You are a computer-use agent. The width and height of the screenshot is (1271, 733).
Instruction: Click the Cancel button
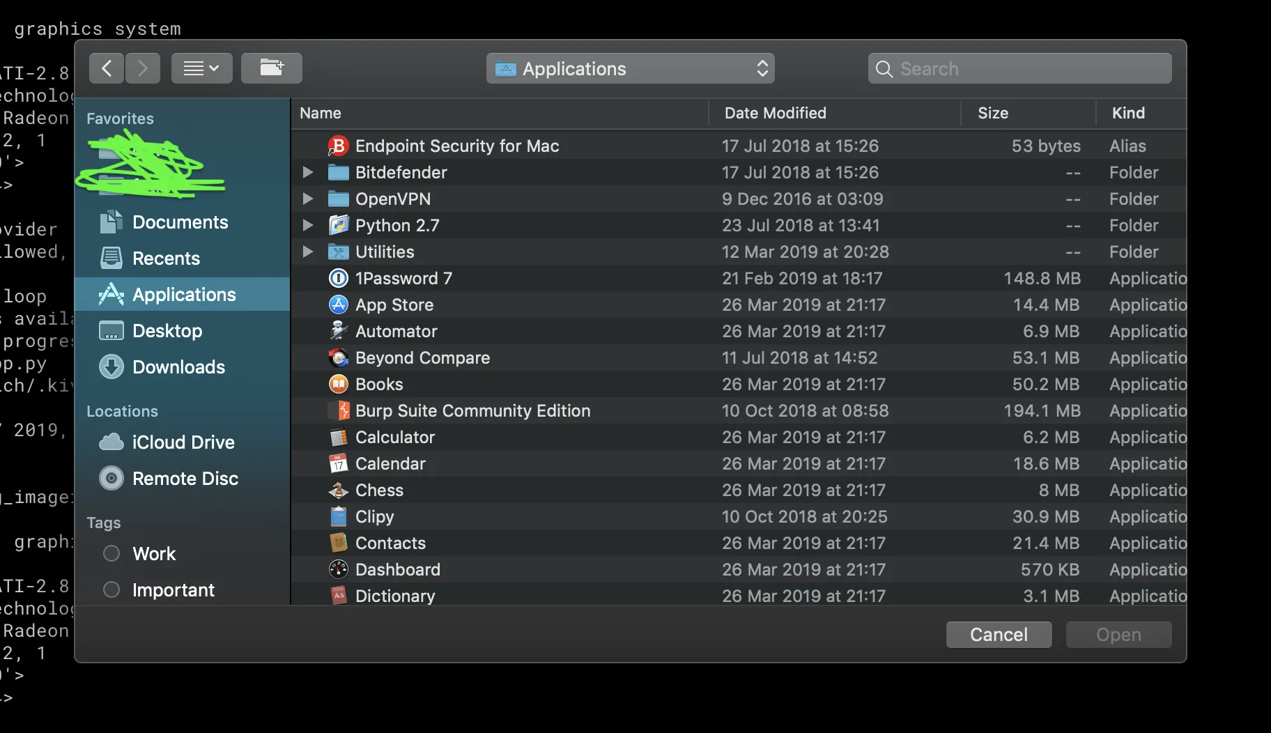[x=999, y=635]
